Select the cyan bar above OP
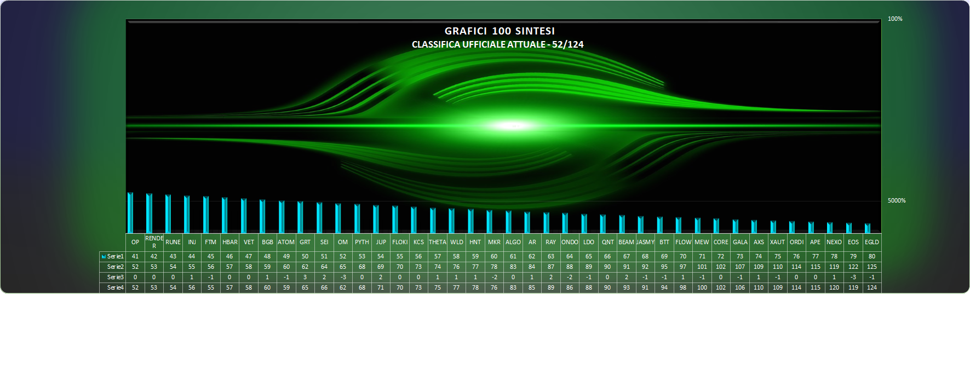 130,214
